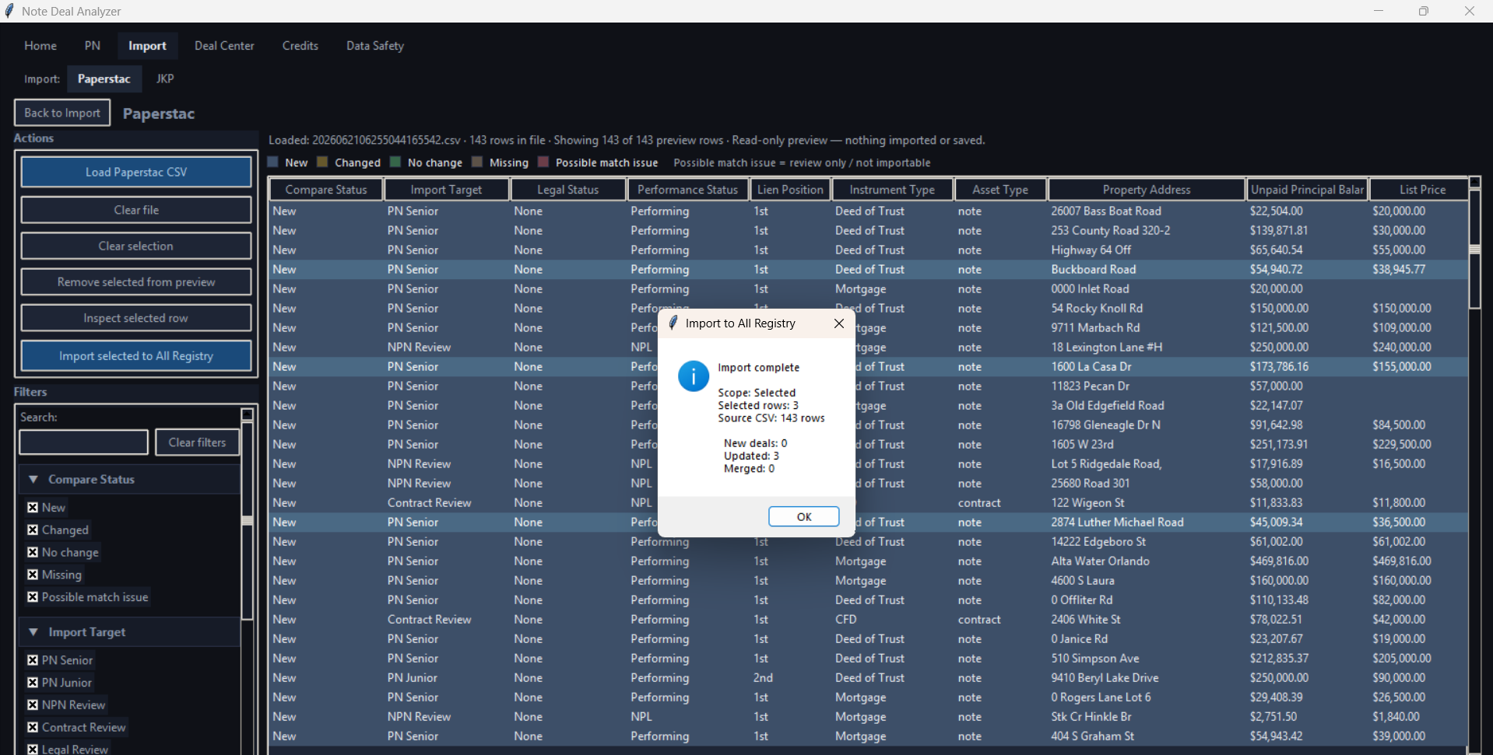The image size is (1493, 755).
Task: Click the Note Deal Analyzer app icon
Action: click(x=9, y=11)
